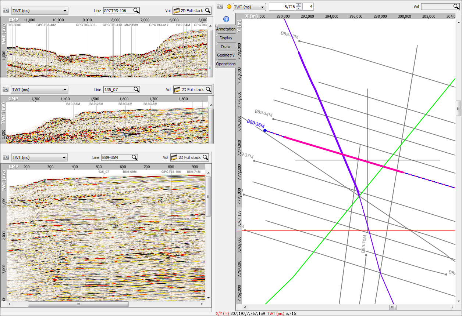Click the magnifier in the map view's Vol field

tap(456, 7)
